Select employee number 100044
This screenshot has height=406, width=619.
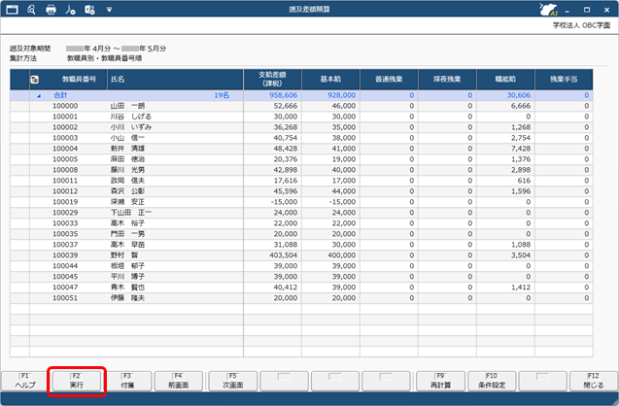click(x=65, y=266)
